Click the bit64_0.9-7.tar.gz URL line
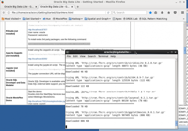 [110, 77]
